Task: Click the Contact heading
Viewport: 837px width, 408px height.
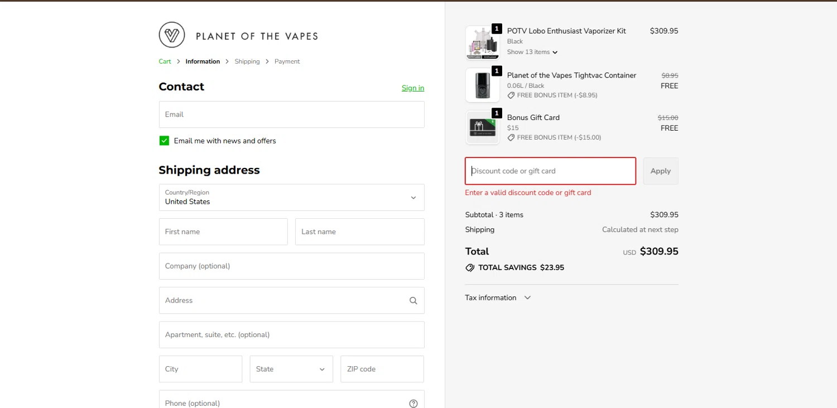Action: 181,87
